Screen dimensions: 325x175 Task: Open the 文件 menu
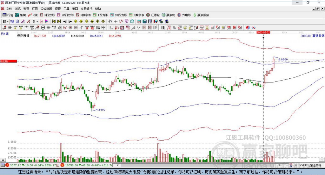click(x=9, y=9)
